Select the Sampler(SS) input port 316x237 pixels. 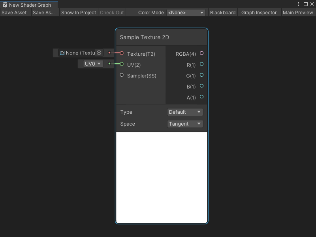[x=122, y=75]
